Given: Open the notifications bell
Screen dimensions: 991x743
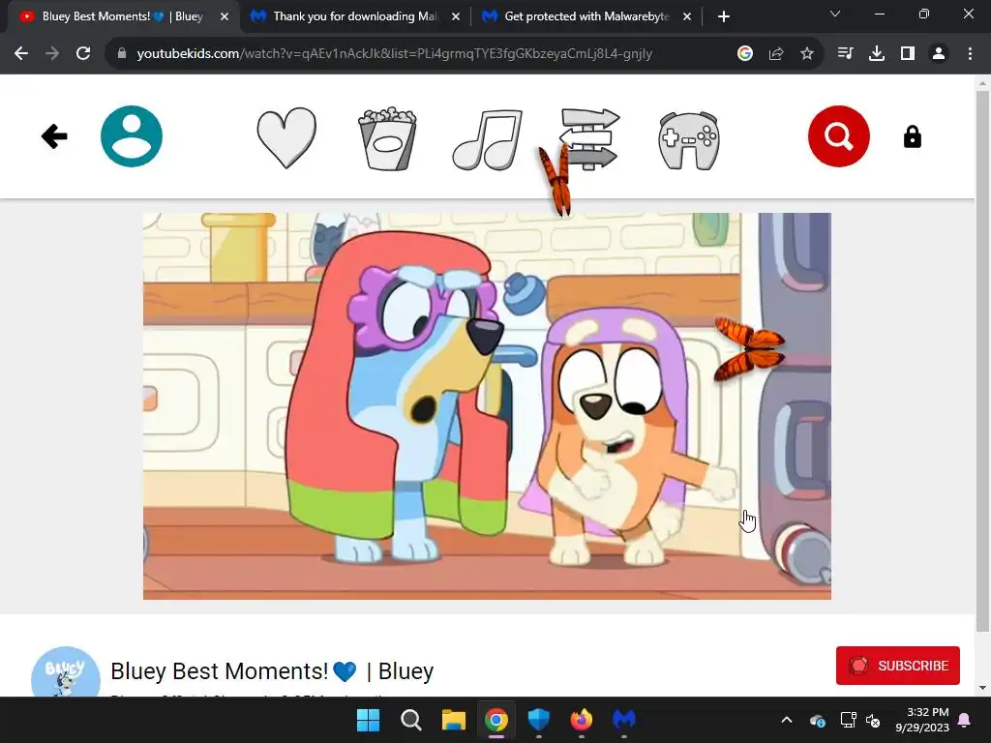Looking at the screenshot, I should [x=965, y=720].
